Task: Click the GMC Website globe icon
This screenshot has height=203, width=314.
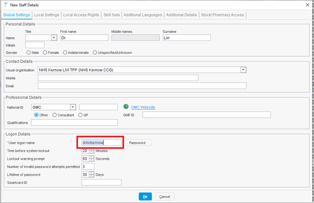Action: [126, 107]
